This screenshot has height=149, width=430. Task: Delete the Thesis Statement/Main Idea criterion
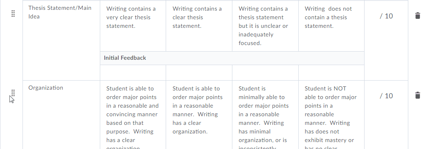tap(417, 16)
